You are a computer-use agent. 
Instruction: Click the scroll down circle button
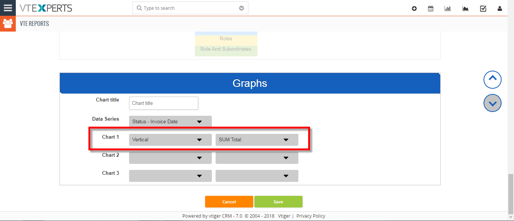(493, 103)
